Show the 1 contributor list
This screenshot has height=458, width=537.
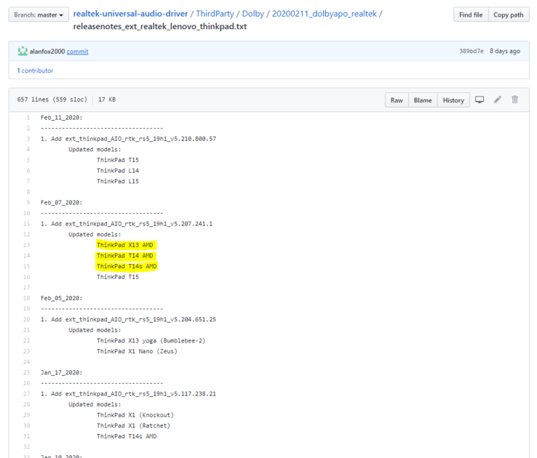(35, 71)
